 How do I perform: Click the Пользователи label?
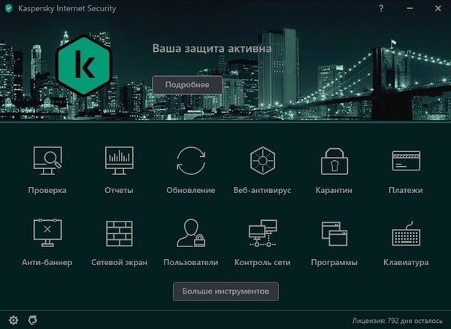[191, 263]
